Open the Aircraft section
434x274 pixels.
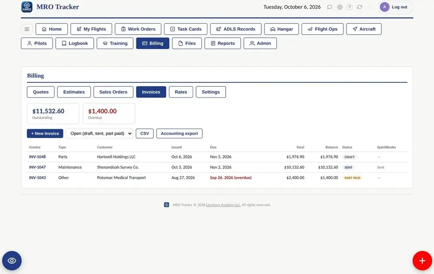(x=364, y=29)
